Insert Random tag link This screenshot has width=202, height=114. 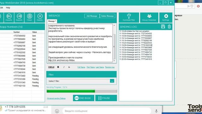(110, 67)
